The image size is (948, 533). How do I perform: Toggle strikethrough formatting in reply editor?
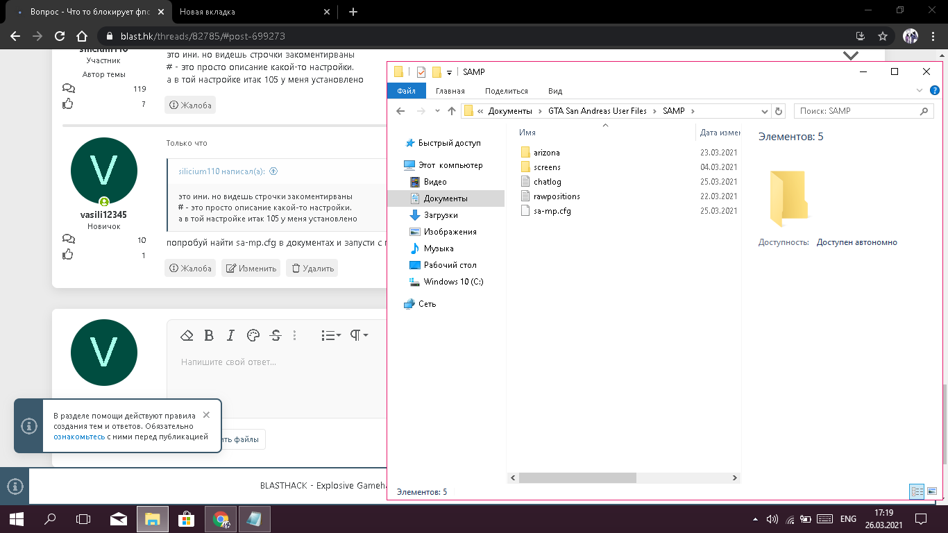tap(276, 335)
